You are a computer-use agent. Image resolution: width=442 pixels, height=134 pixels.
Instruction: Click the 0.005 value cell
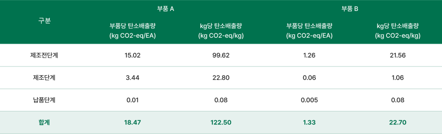(x=309, y=100)
